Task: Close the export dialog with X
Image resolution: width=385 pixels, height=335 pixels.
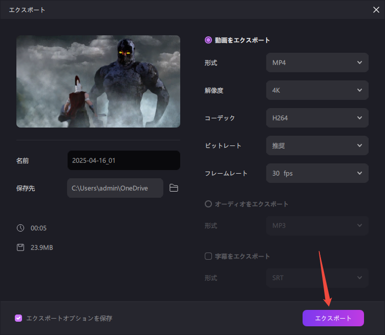Action: (x=377, y=10)
